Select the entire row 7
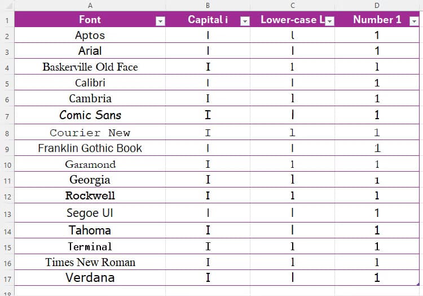423x296 pixels. (x=6, y=115)
